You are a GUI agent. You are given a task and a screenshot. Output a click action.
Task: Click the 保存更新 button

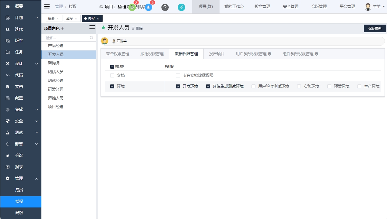tap(375, 28)
